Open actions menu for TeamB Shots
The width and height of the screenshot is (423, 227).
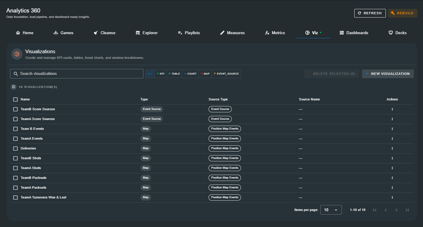click(392, 158)
